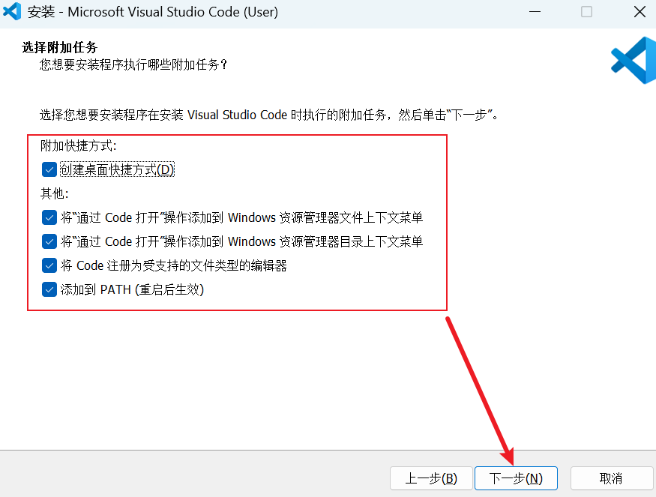Viewport: 656px width, 497px height.
Task: Click the VS Code icon in title bar
Action: click(x=12, y=12)
